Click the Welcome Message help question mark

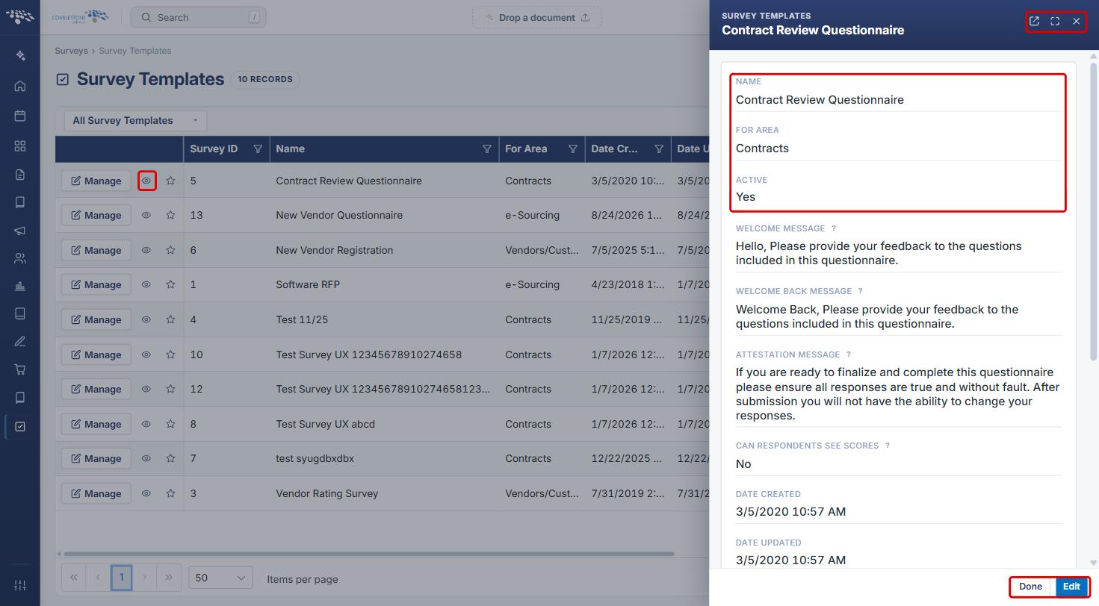(x=834, y=228)
